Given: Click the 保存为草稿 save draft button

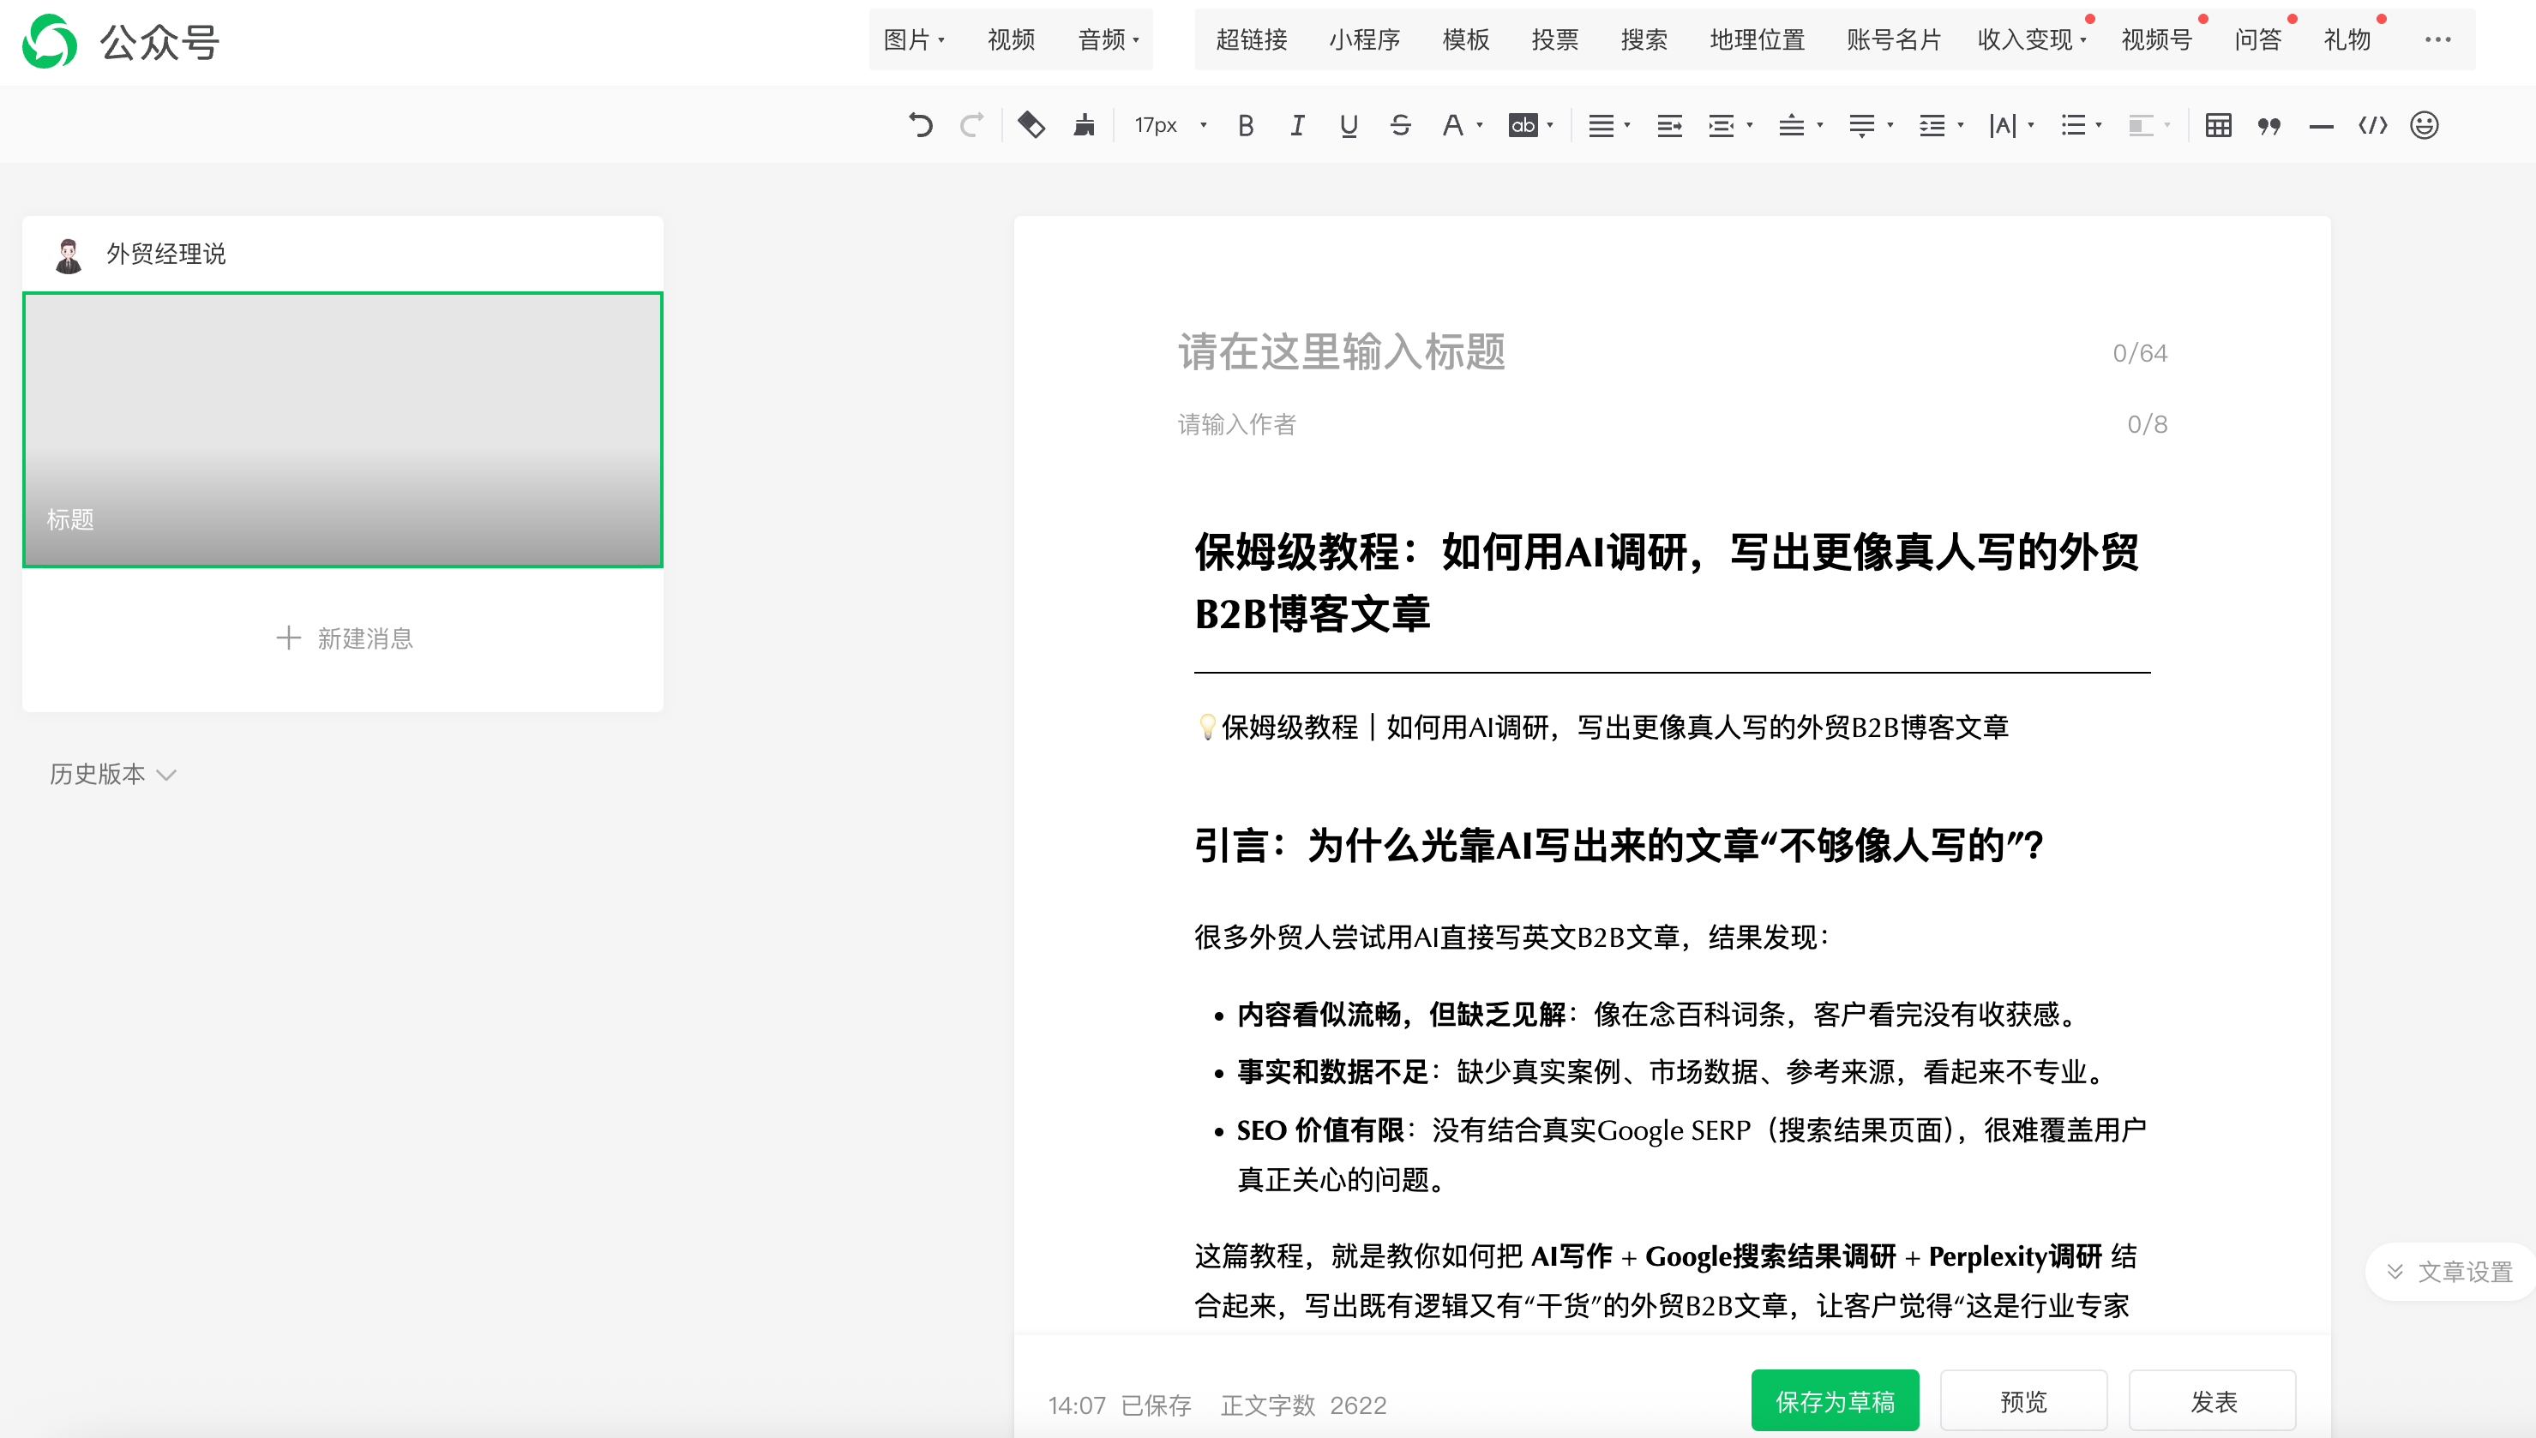Looking at the screenshot, I should coord(1835,1400).
